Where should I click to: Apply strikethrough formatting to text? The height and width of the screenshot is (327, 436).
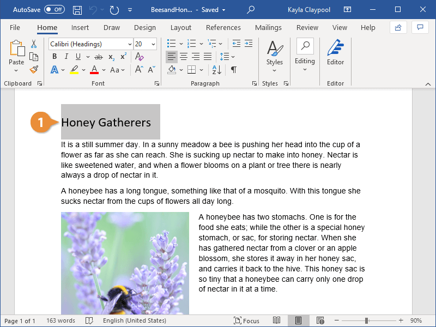(98, 57)
